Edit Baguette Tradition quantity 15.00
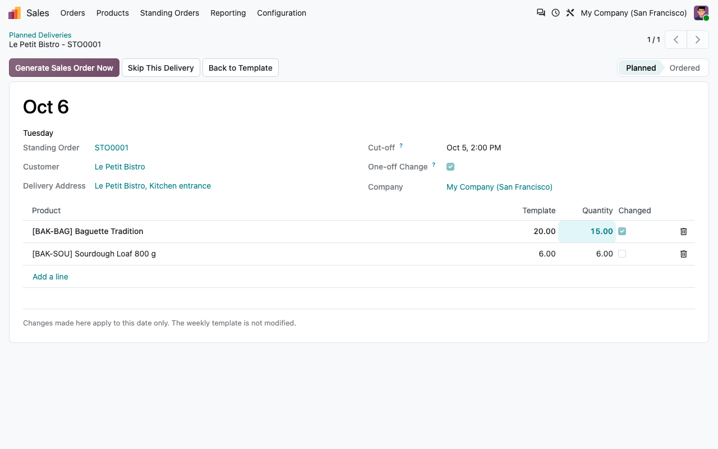Image resolution: width=718 pixels, height=449 pixels. [x=587, y=231]
